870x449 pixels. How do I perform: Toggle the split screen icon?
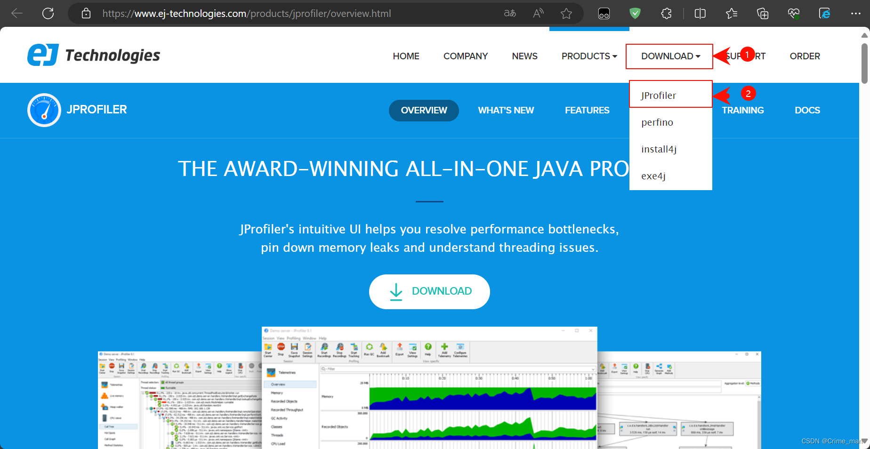click(x=700, y=14)
